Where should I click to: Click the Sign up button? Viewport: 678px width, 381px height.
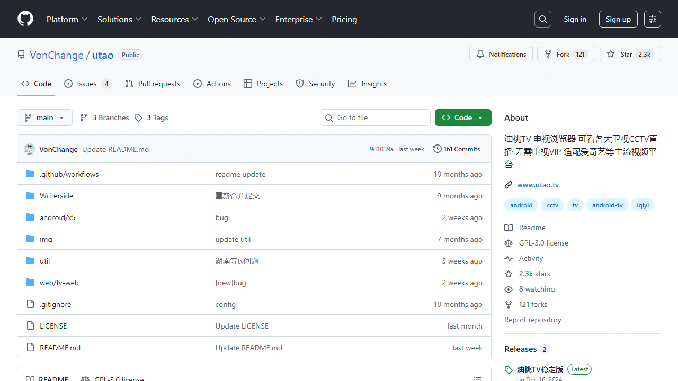pos(618,19)
